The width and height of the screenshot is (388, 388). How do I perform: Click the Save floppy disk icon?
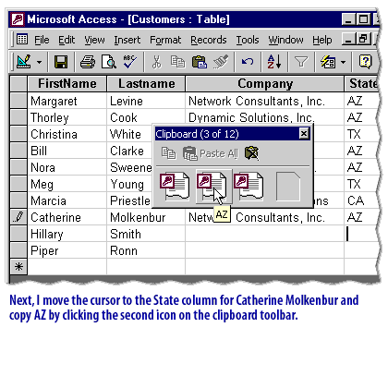[x=61, y=62]
